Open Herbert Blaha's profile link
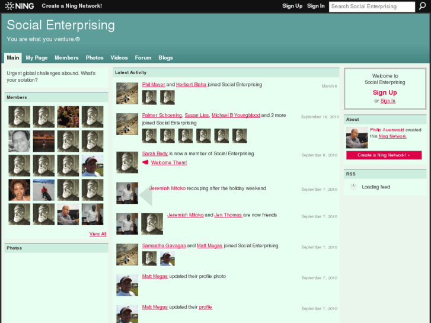 coord(191,84)
